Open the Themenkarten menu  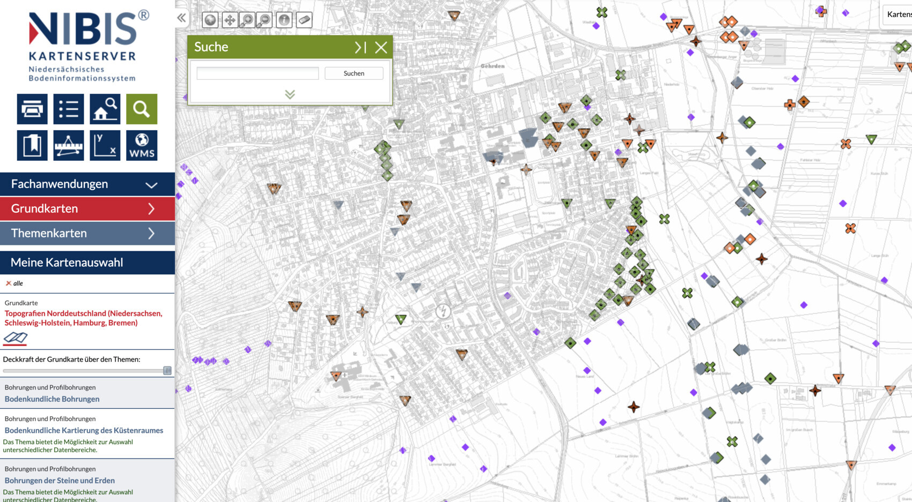coord(87,234)
